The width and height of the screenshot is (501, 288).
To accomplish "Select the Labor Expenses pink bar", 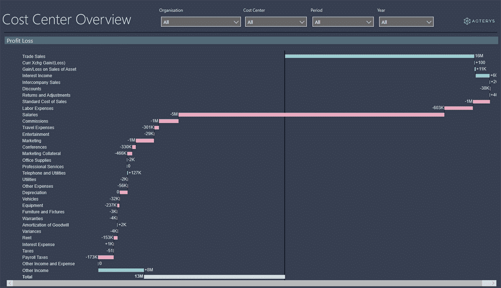I will (458, 108).
